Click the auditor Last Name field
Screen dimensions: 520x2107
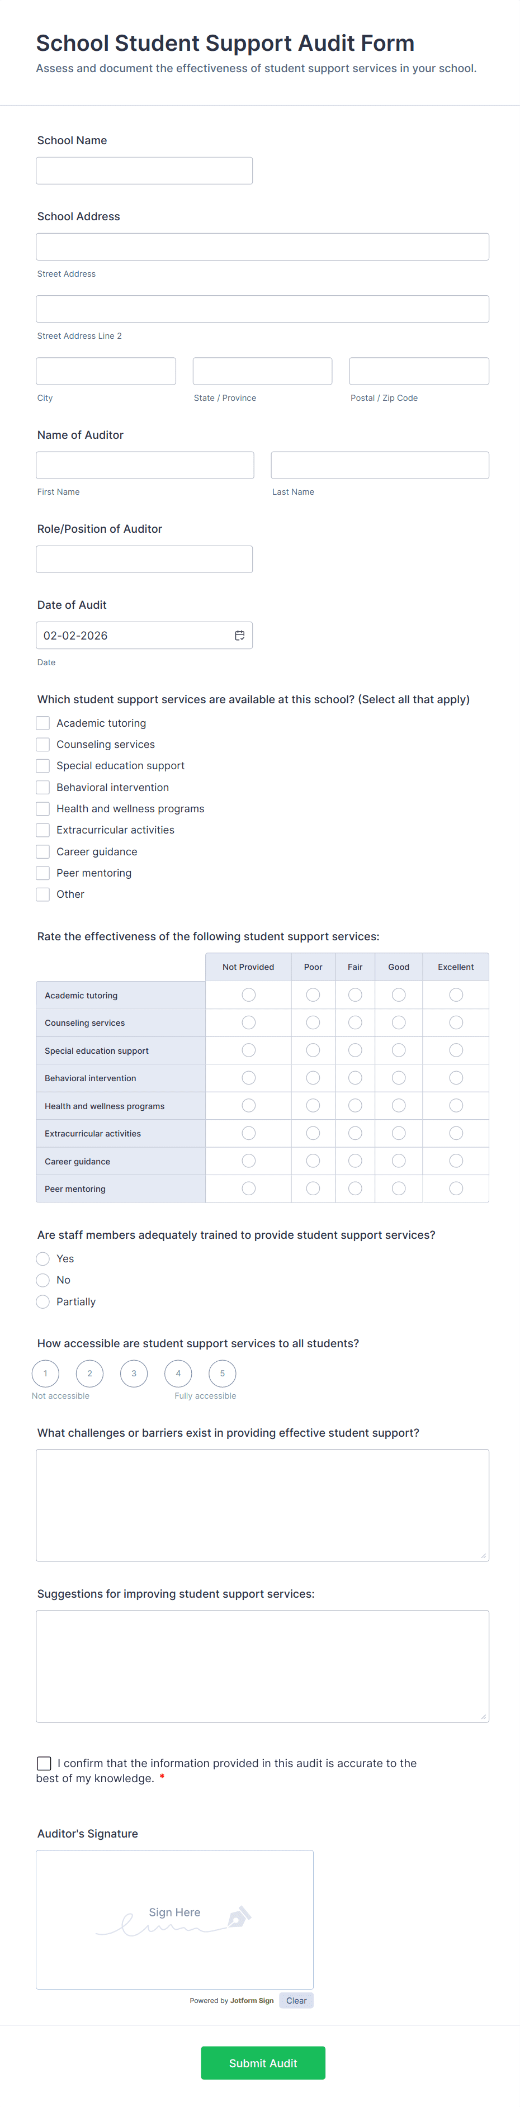[379, 466]
